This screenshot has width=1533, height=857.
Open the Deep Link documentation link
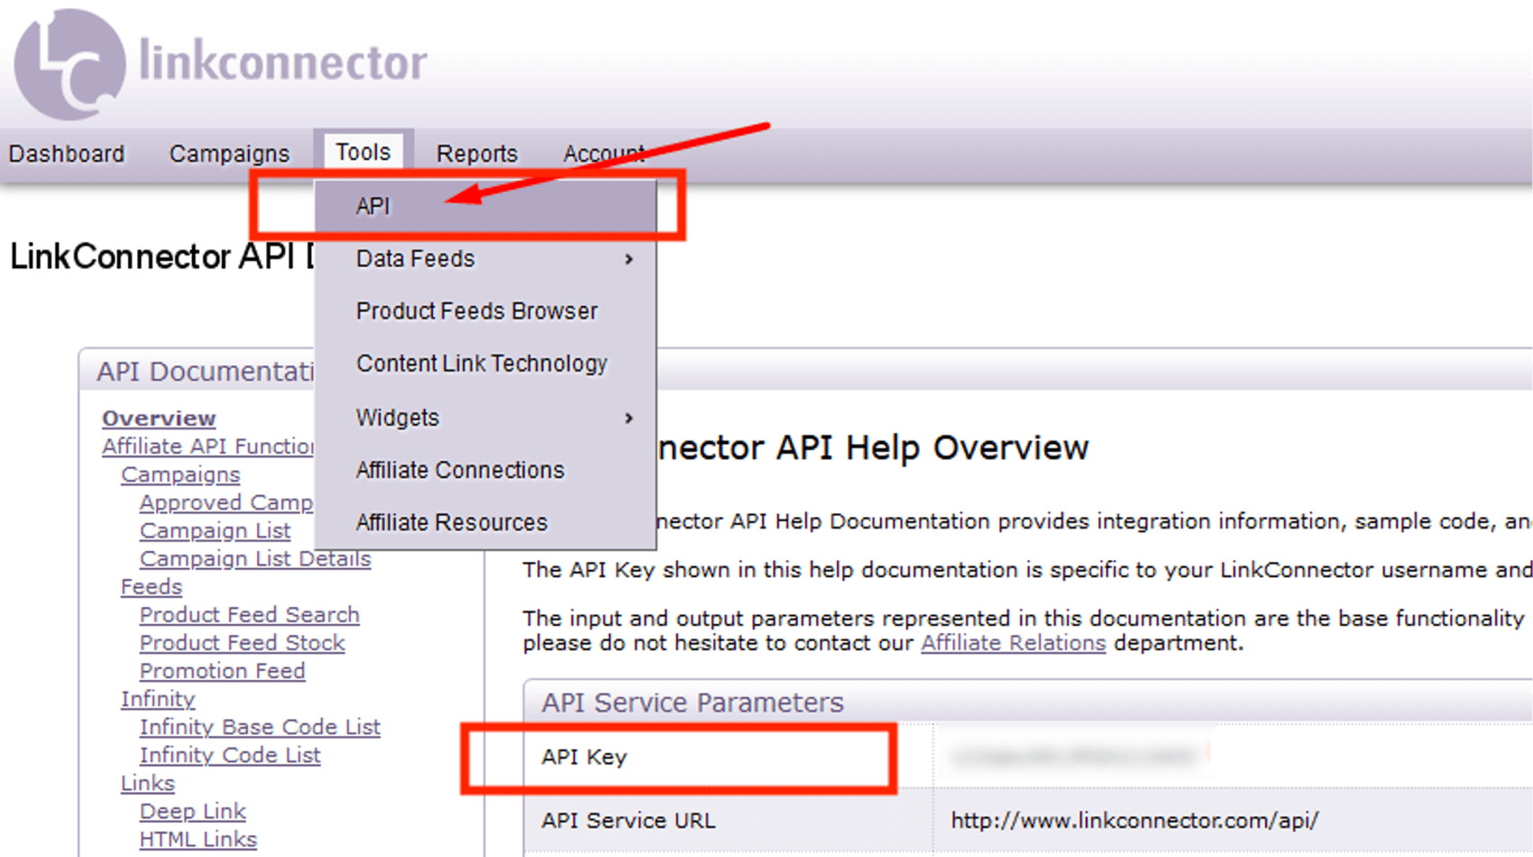tap(193, 811)
